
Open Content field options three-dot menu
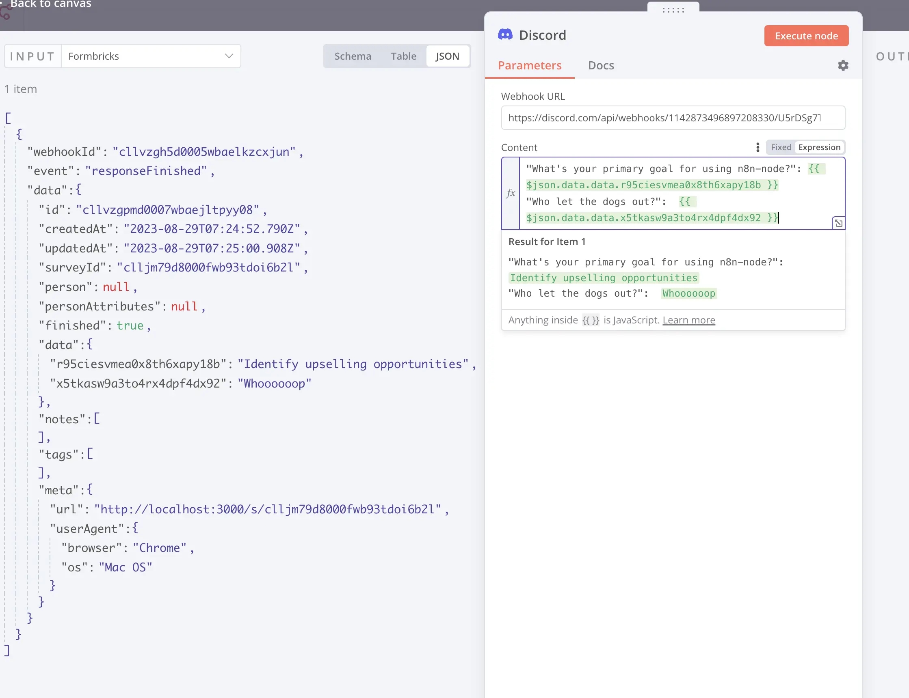click(757, 147)
